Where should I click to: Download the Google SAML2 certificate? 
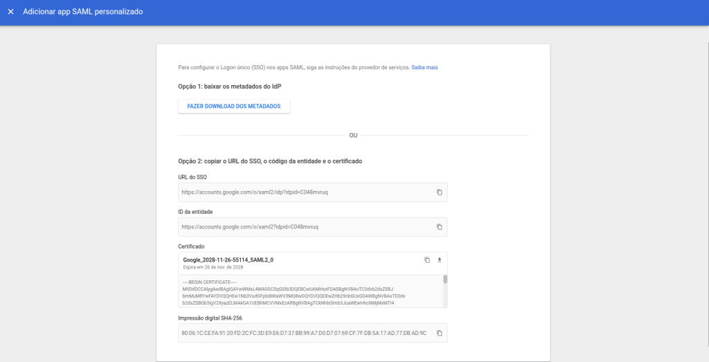pos(439,260)
